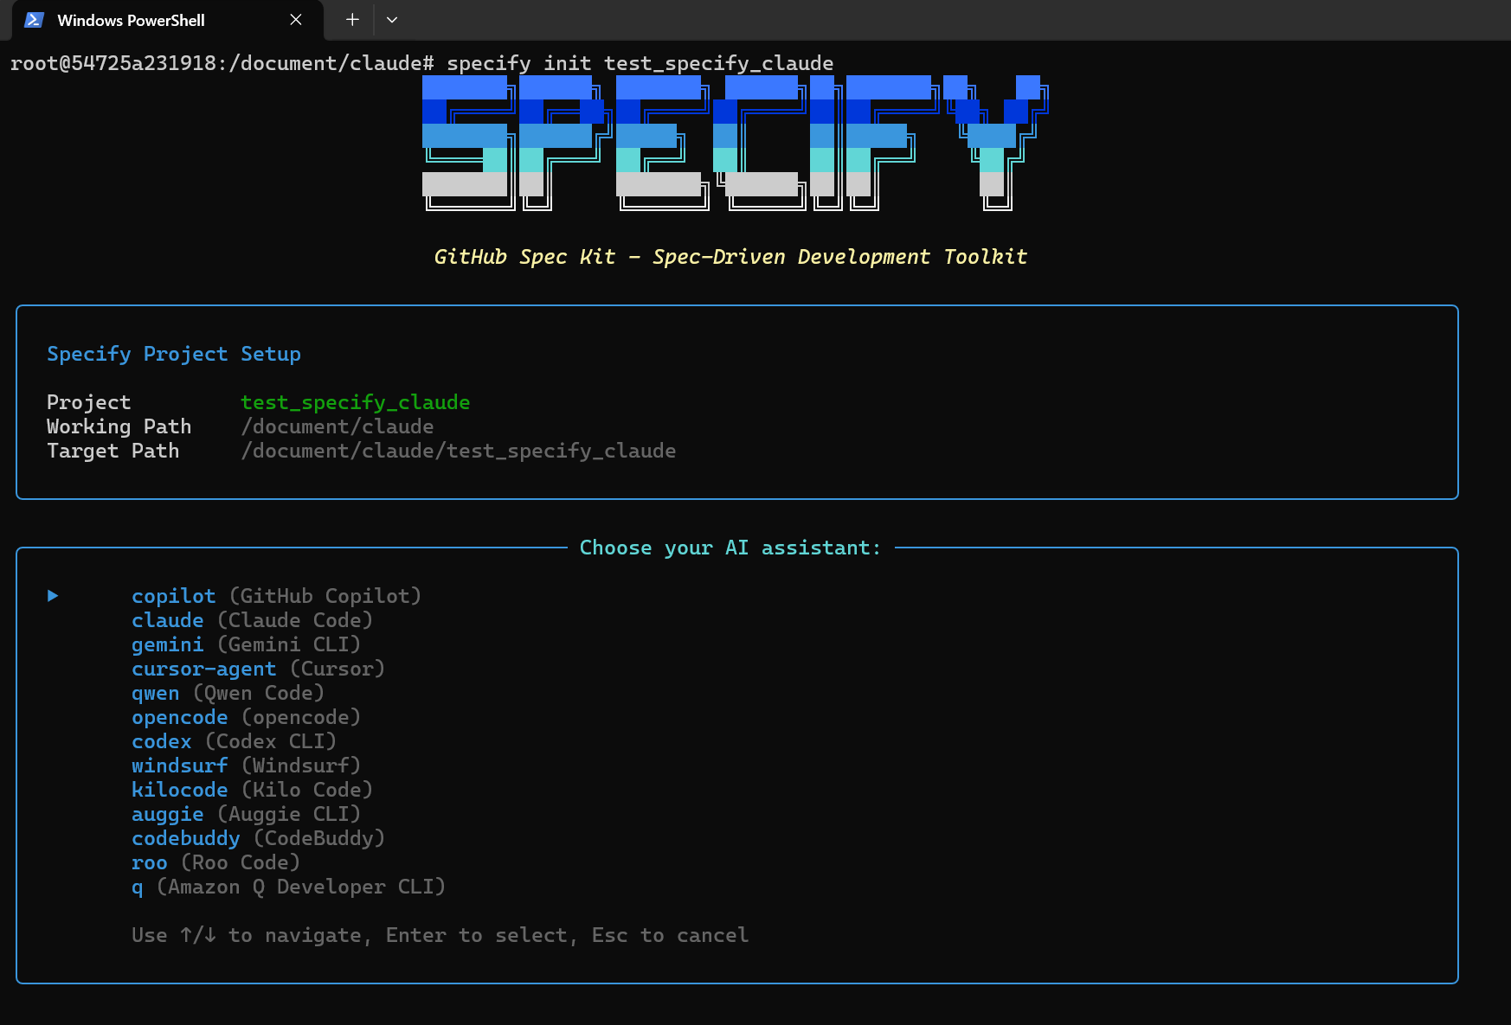Screen dimensions: 1511x1025
Task: Click the 'Specify Project Setup' title
Action: [174, 354]
